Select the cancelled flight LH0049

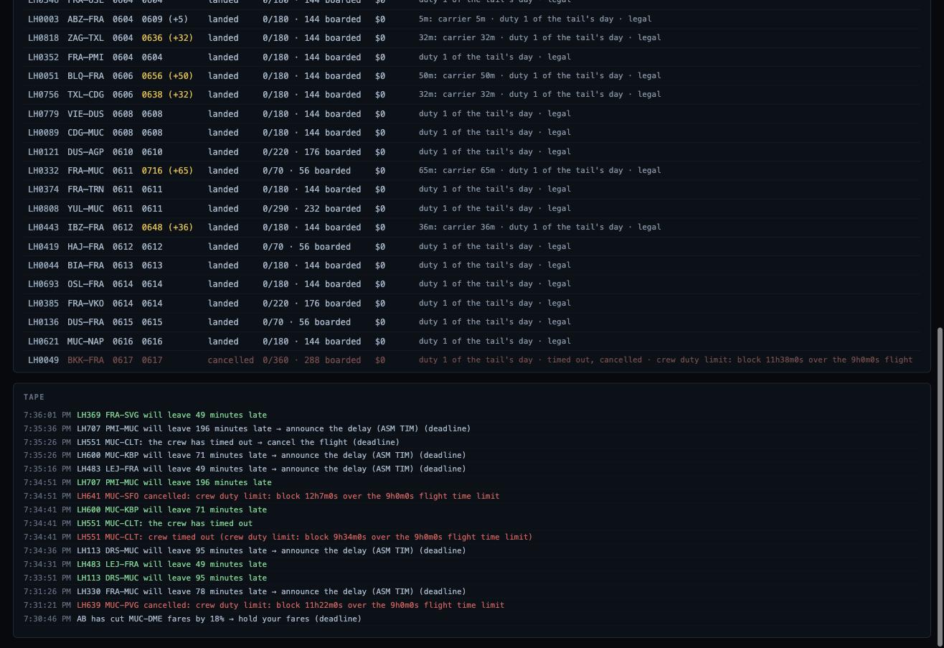[472, 360]
